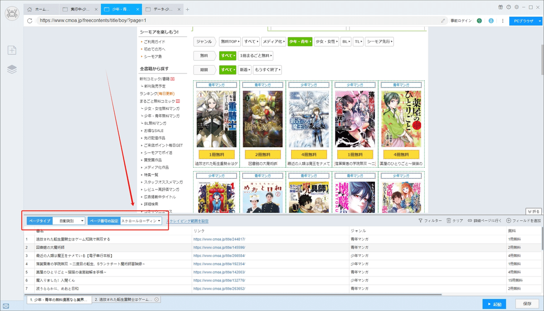
Task: Click the blue circular icon beside the globe
Action: (x=491, y=21)
